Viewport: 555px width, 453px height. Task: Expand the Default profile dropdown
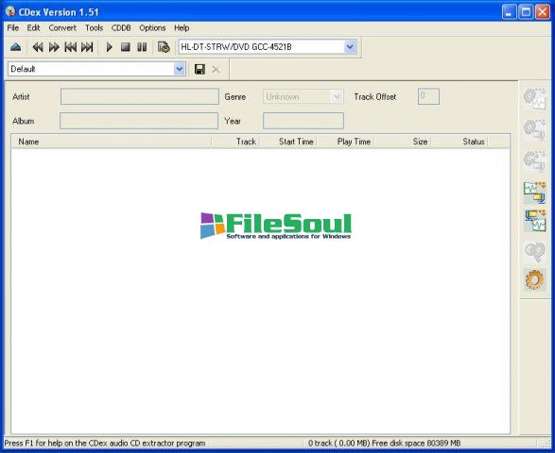coord(180,69)
